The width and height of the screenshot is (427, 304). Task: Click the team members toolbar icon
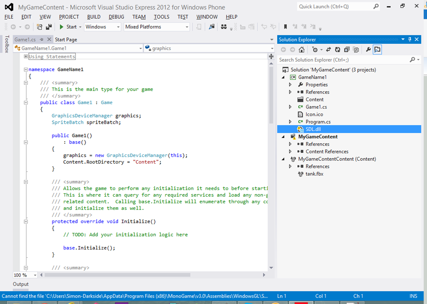[x=224, y=27]
